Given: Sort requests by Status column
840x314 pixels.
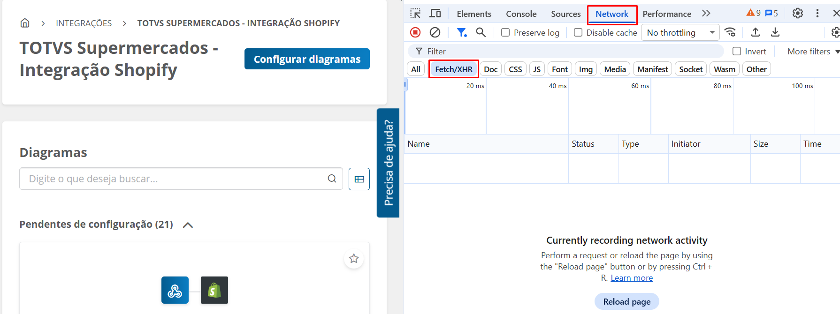Looking at the screenshot, I should pos(593,144).
